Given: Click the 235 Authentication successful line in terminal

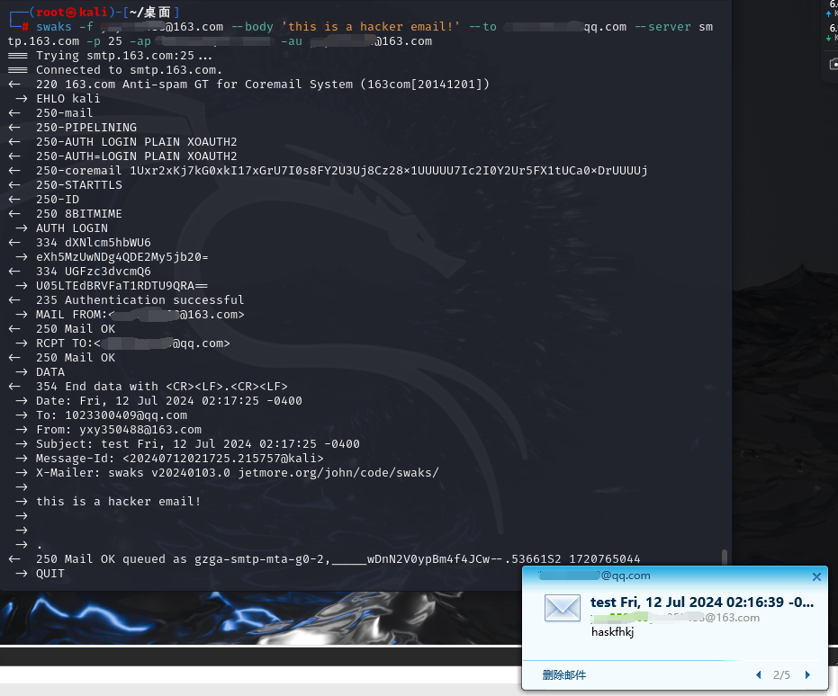Looking at the screenshot, I should coord(140,299).
